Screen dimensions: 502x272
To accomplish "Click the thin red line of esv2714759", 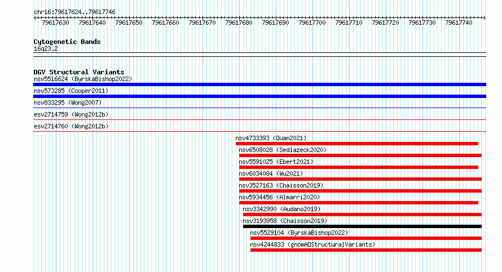I will pos(259,120).
